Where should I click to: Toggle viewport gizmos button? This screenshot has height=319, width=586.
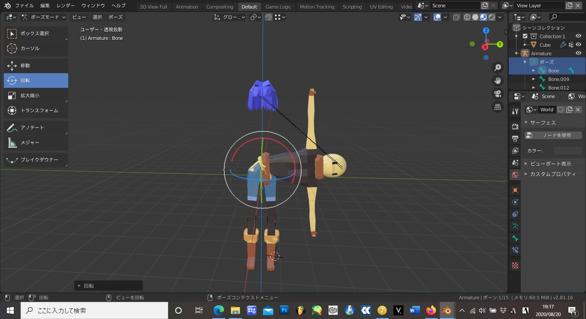click(418, 17)
